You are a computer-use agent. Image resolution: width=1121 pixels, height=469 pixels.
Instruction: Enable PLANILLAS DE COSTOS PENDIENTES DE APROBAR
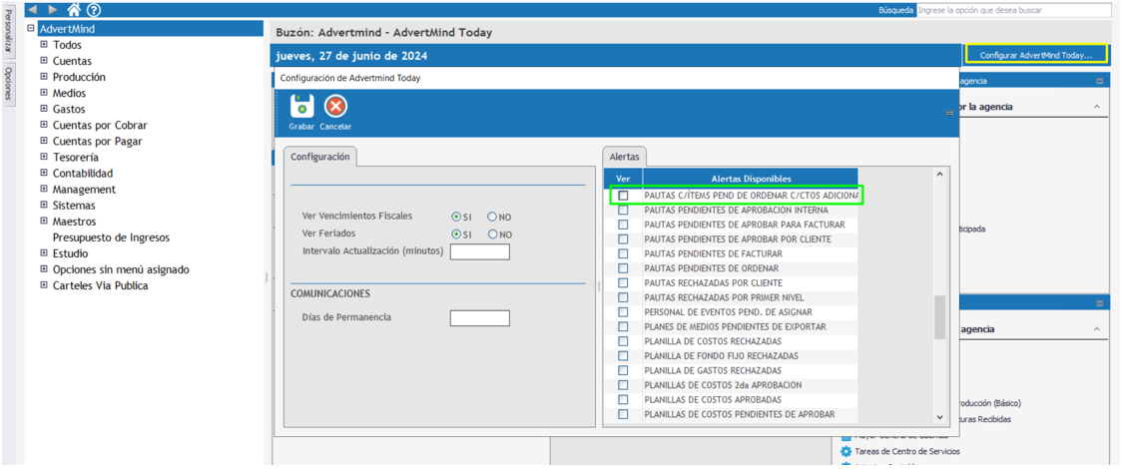pyautogui.click(x=624, y=414)
